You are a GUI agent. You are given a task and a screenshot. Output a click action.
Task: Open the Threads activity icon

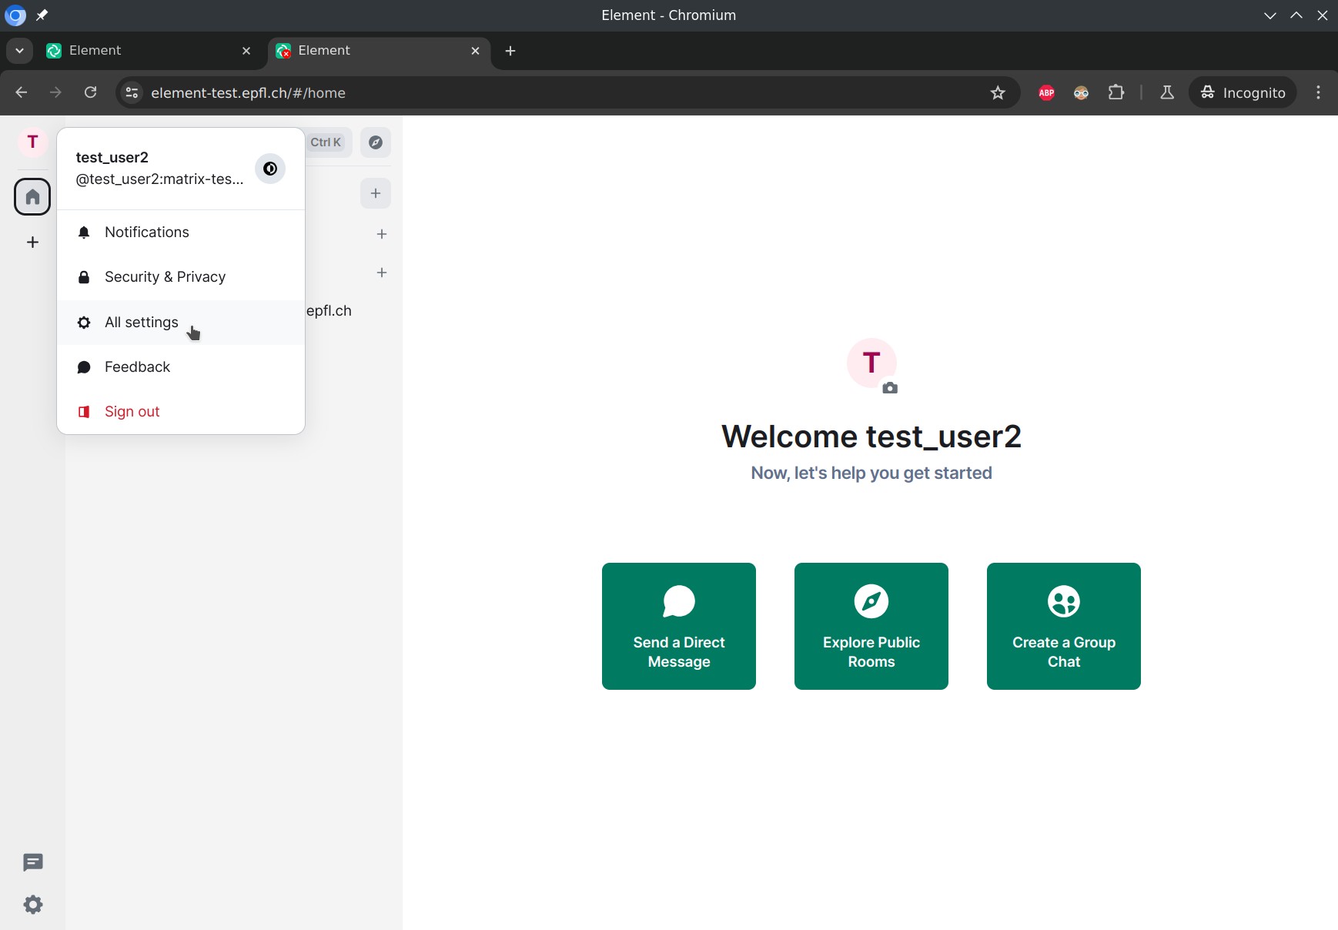(32, 863)
